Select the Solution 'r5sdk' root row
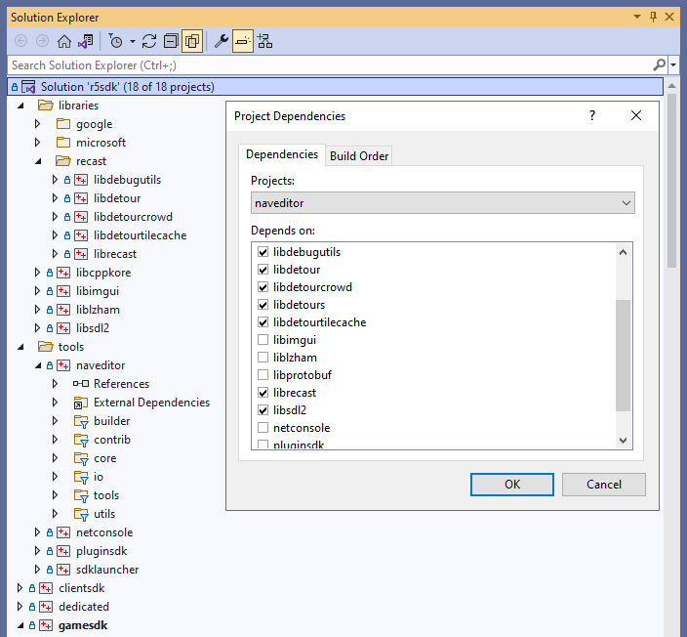 [335, 87]
